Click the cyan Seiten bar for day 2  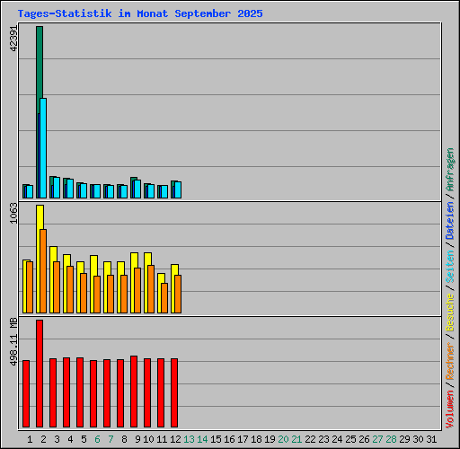pyautogui.click(x=43, y=148)
